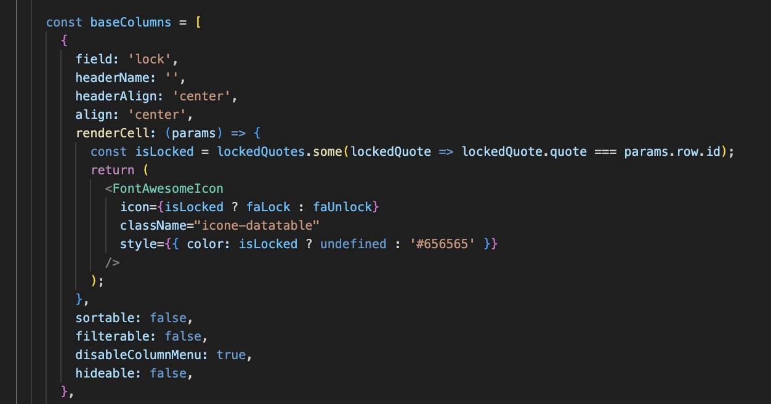
Task: Click the return keyword
Action: pyautogui.click(x=112, y=170)
